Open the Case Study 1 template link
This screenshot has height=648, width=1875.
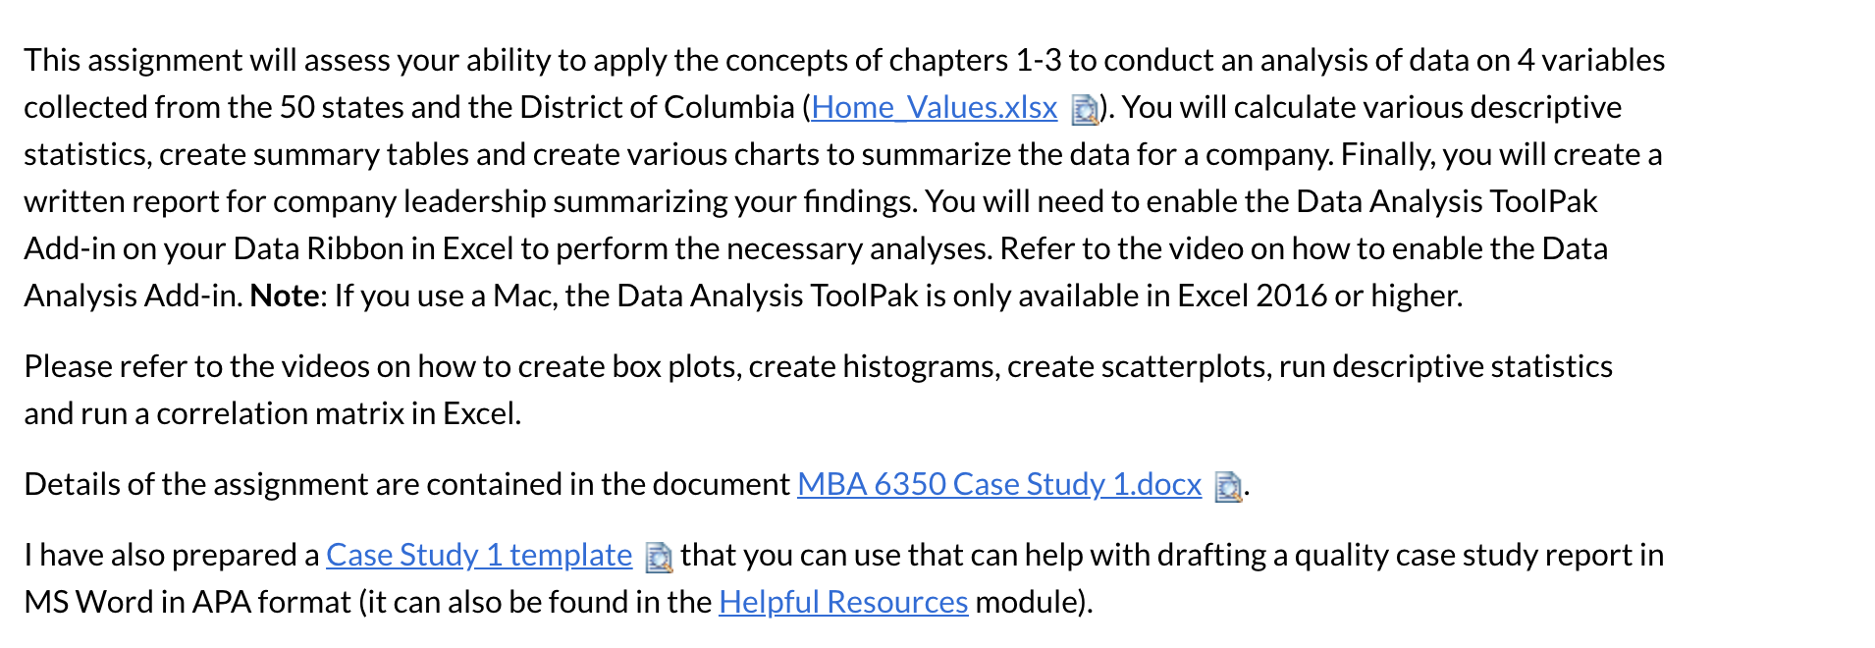pyautogui.click(x=479, y=555)
